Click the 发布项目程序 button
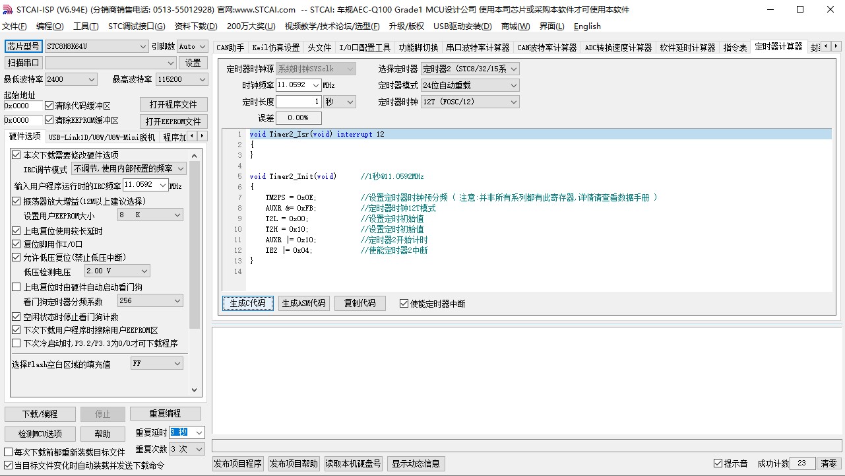This screenshot has width=845, height=476. coord(238,463)
